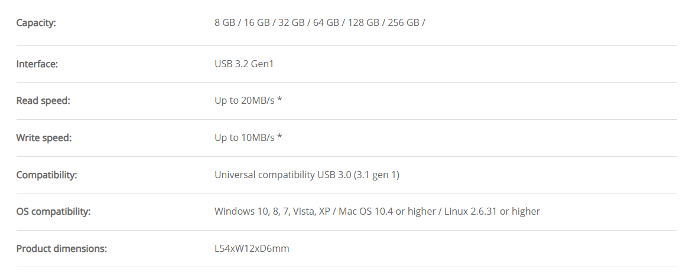The image size is (699, 279).
Task: Click the "Compatibility:" row label
Action: [47, 175]
